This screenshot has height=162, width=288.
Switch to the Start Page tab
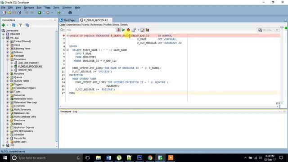[x=67, y=20]
